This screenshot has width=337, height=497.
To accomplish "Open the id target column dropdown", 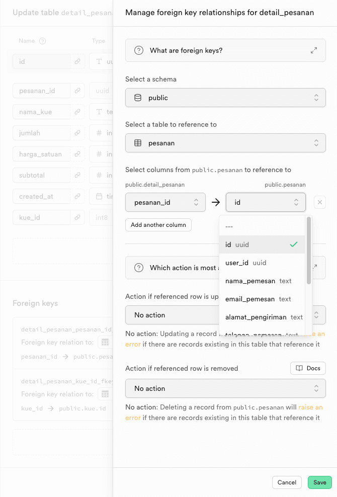I will coord(266,202).
